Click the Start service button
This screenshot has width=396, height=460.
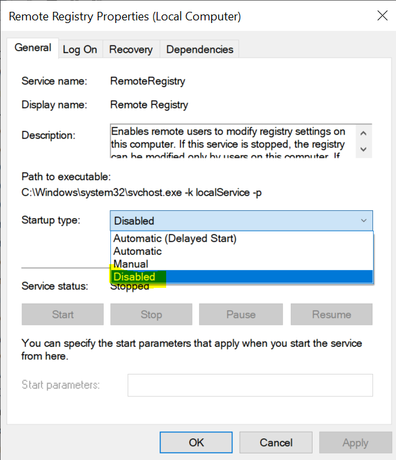(x=62, y=314)
